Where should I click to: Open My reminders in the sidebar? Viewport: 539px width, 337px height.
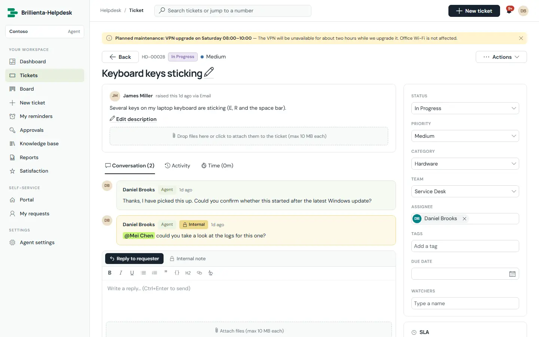point(45,116)
